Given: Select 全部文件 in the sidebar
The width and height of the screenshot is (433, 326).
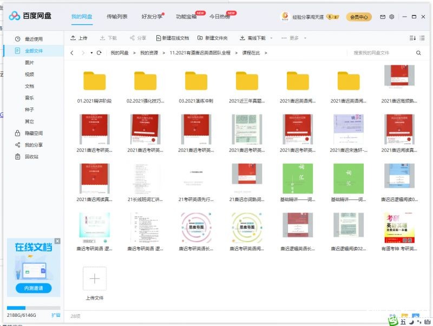Looking at the screenshot, I should click(34, 51).
